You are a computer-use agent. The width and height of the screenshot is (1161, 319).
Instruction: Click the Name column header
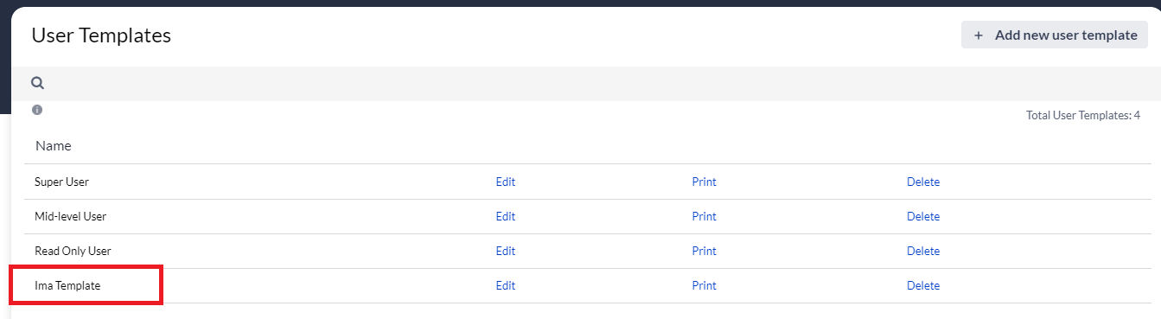pos(54,146)
